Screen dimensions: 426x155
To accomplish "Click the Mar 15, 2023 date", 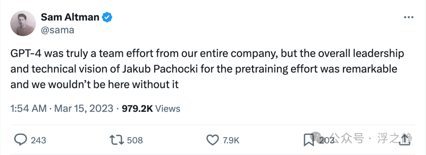I will coord(84,109).
